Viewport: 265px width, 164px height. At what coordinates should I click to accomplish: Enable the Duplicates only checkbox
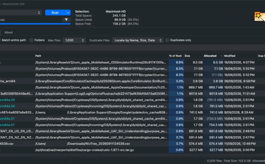[x=167, y=40]
